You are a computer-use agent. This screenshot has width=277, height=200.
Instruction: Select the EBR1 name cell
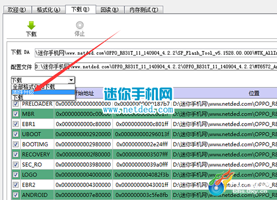click(x=37, y=124)
